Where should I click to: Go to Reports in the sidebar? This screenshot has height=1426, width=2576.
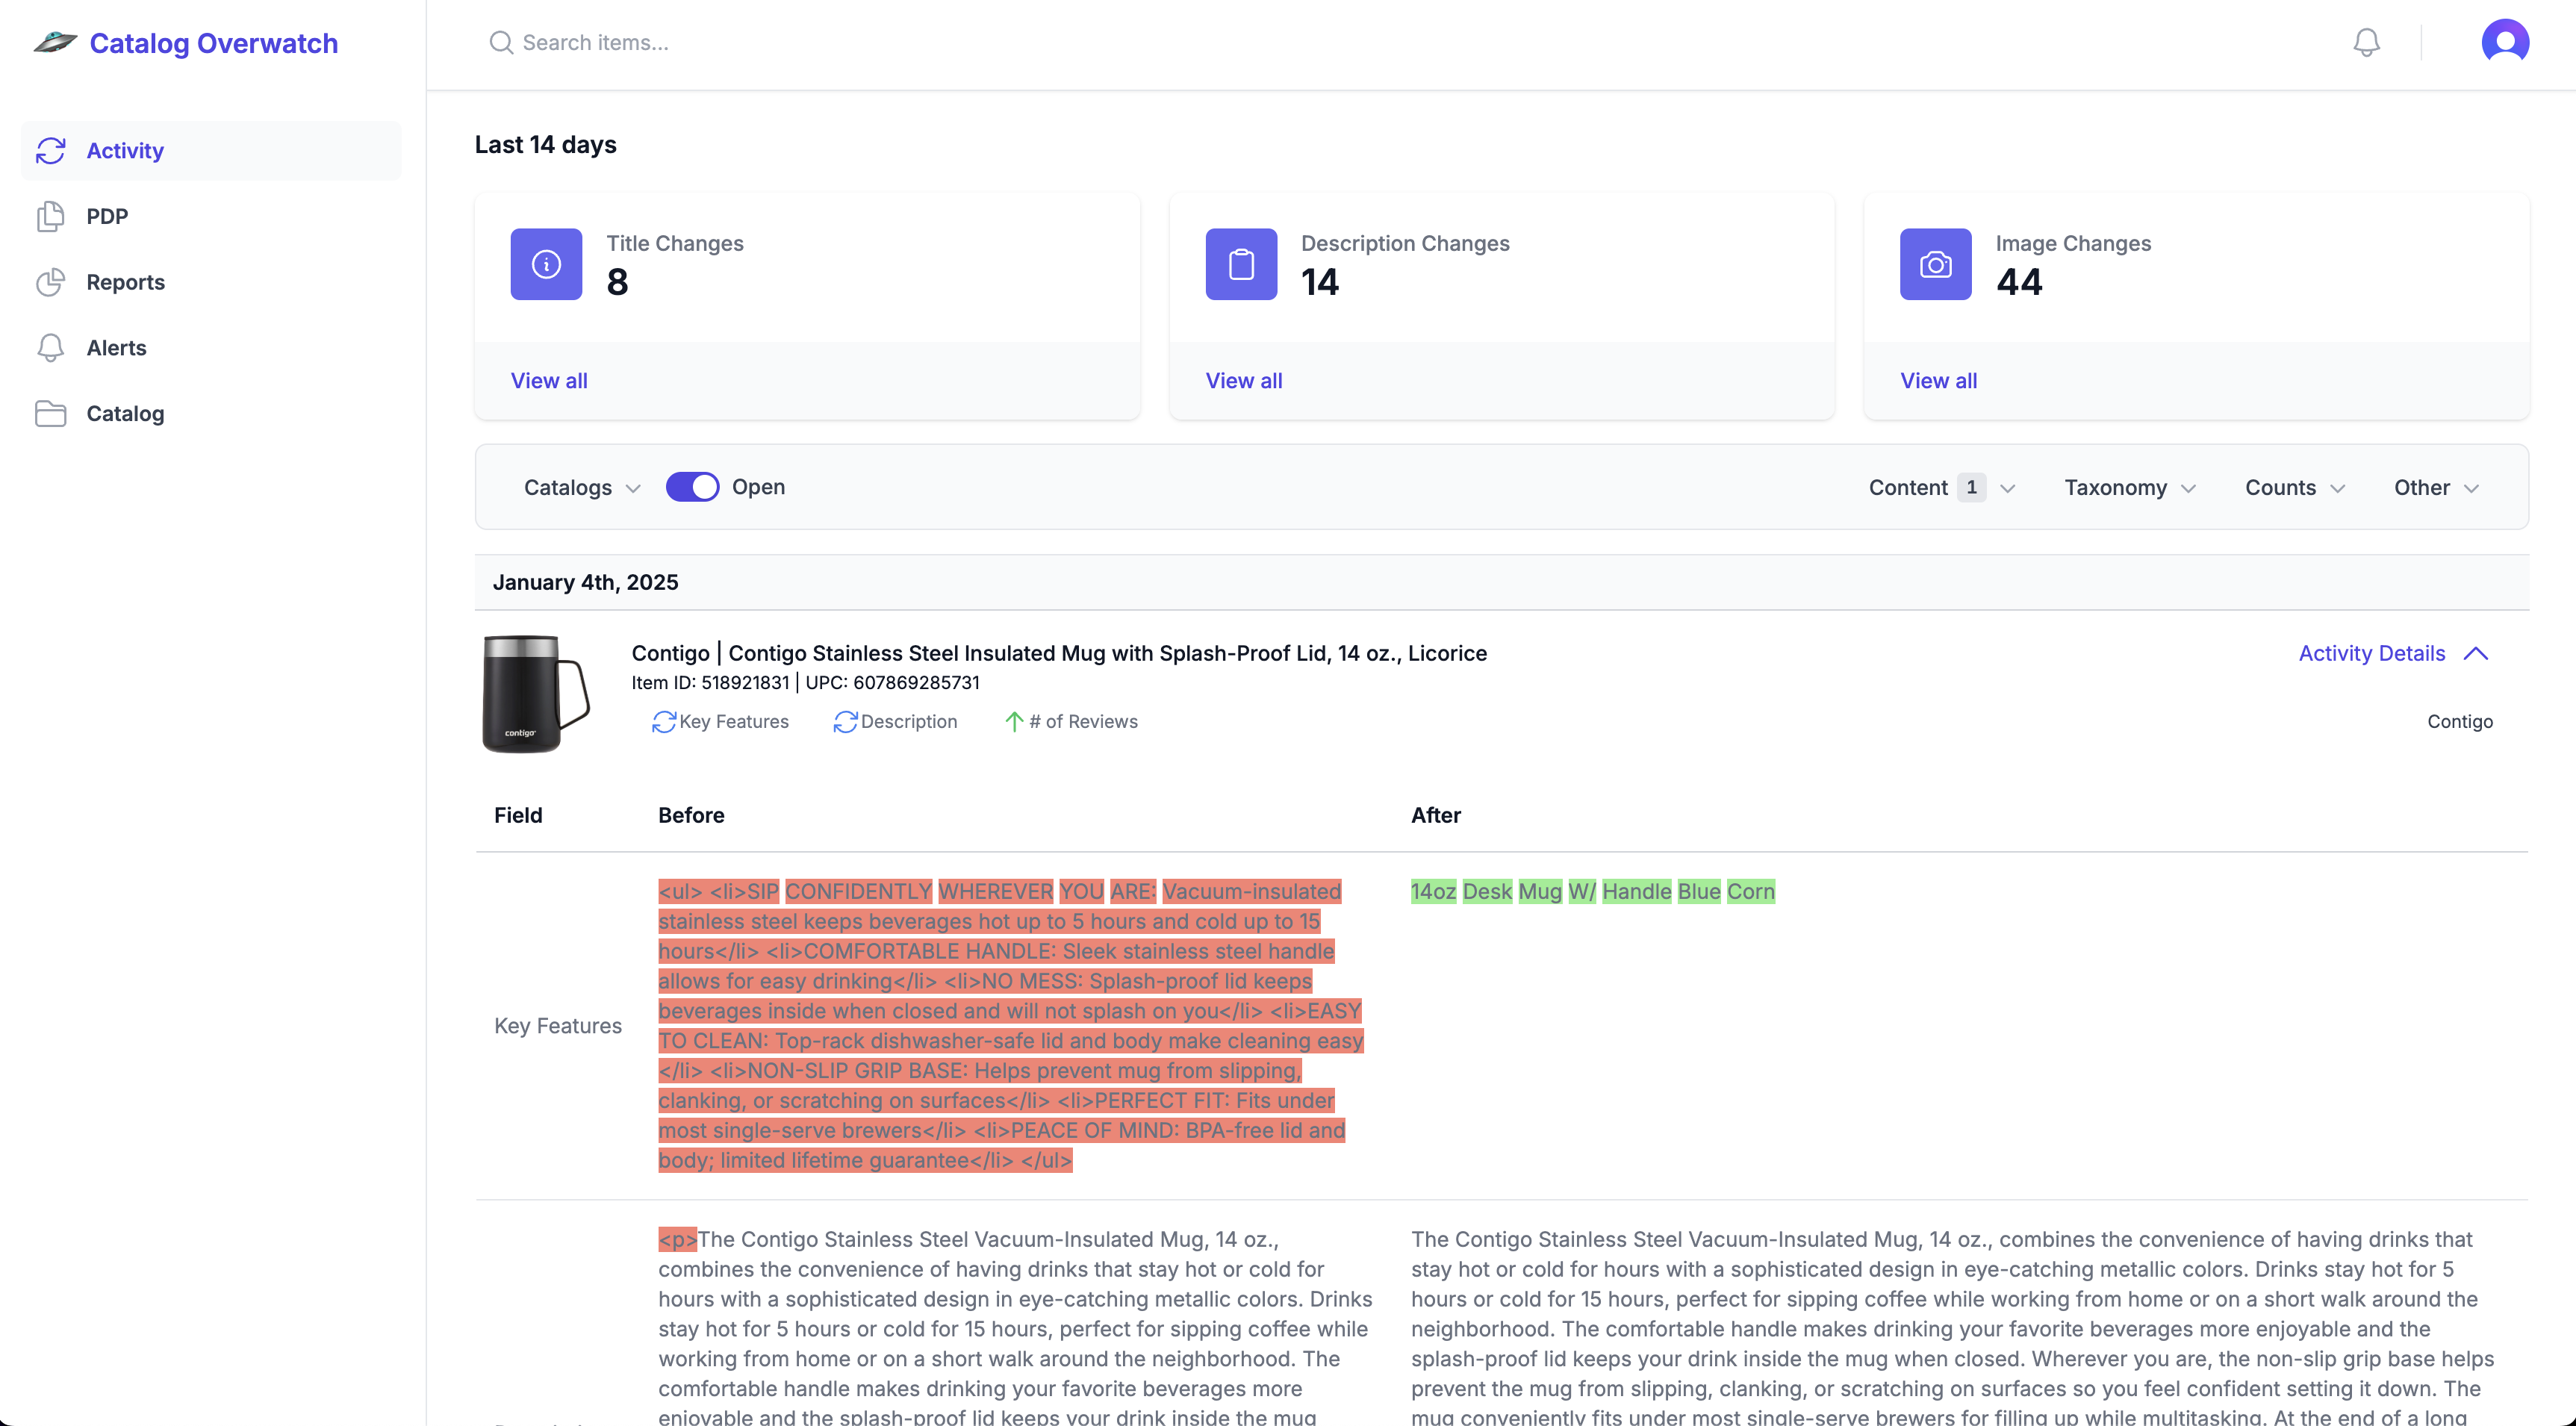coord(125,282)
